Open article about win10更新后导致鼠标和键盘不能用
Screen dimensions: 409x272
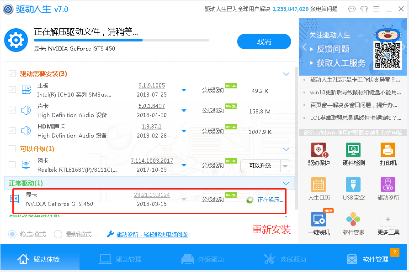point(355,92)
